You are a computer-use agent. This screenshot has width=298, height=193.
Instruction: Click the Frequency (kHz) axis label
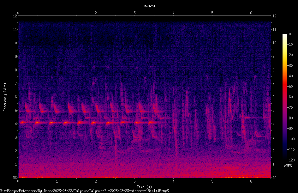[x=5, y=97]
